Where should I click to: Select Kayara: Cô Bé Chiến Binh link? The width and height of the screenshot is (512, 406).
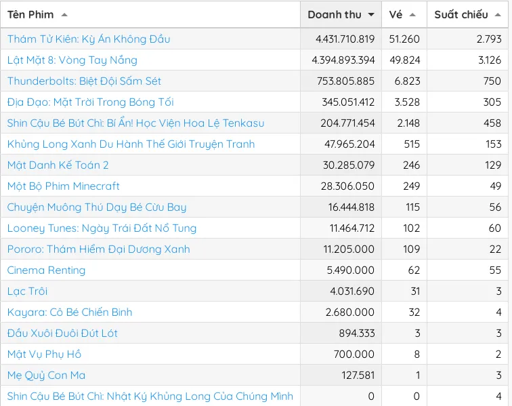tap(70, 312)
